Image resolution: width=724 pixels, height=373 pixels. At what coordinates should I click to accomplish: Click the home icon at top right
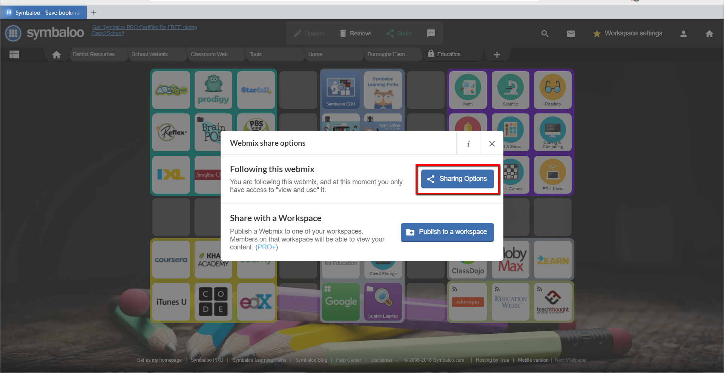click(709, 34)
